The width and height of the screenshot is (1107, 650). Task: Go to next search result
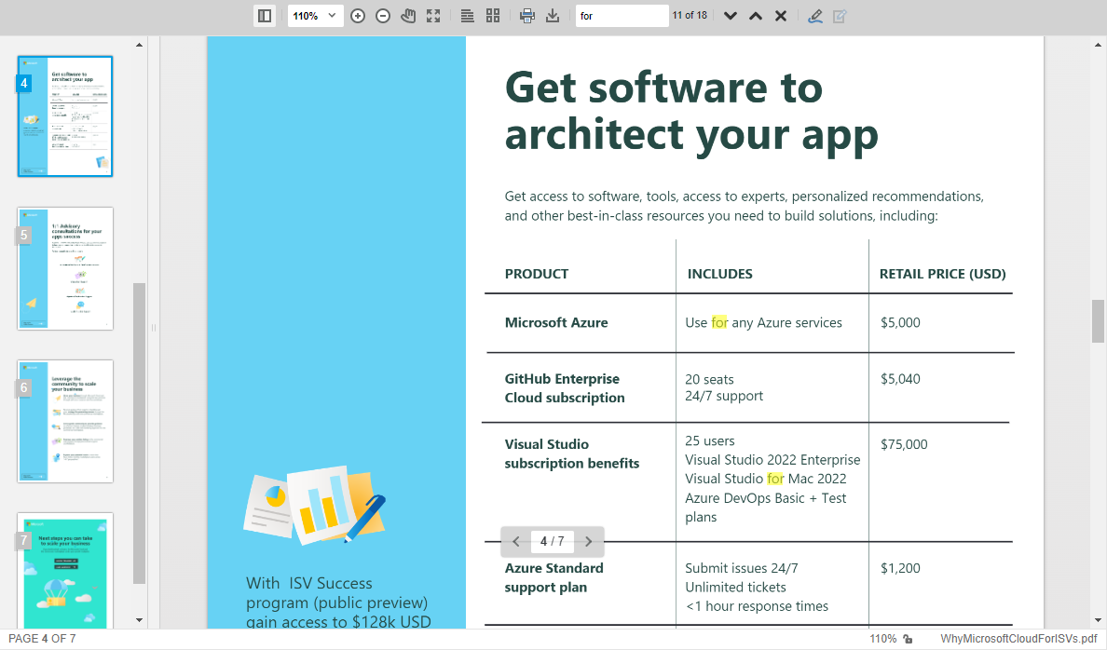click(730, 16)
